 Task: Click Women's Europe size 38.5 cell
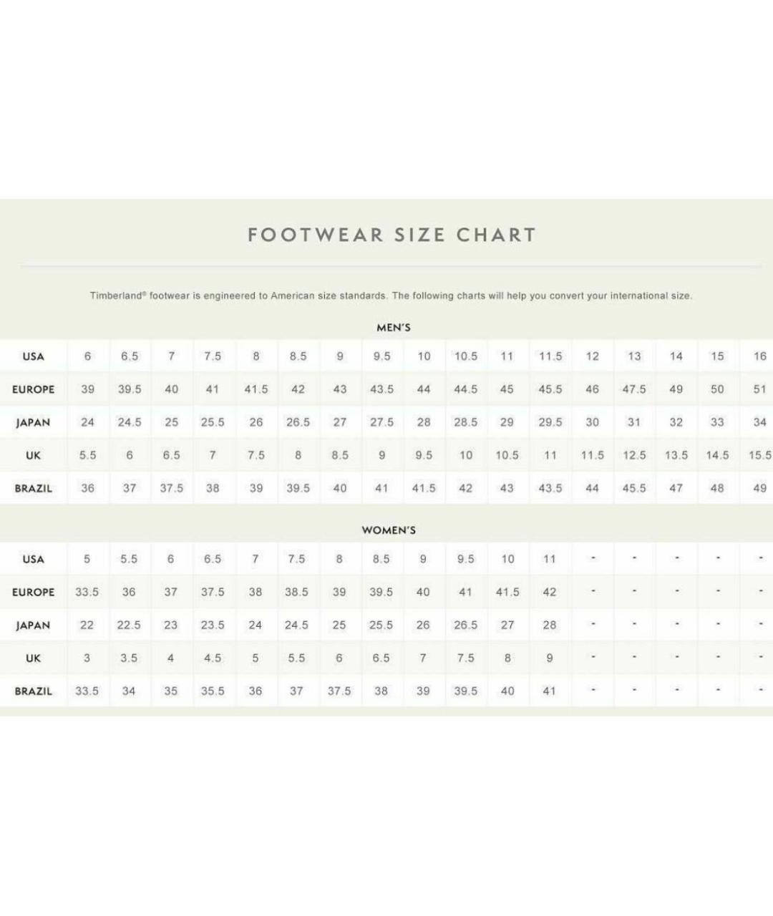296,592
